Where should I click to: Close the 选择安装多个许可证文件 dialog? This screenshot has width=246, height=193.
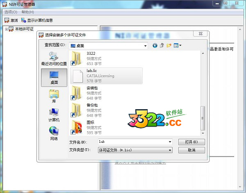[x=200, y=34]
